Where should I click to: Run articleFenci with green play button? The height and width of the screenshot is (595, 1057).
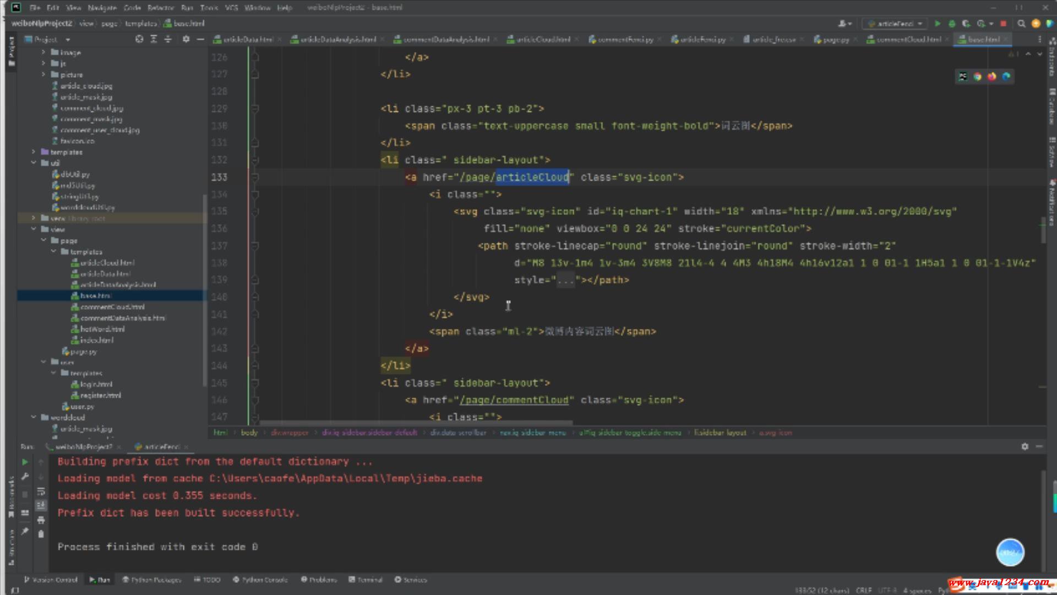(x=938, y=24)
